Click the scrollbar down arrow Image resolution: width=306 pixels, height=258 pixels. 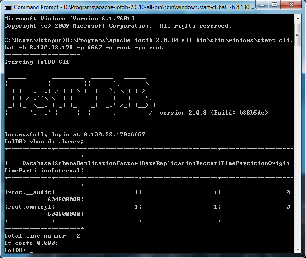tap(298, 249)
